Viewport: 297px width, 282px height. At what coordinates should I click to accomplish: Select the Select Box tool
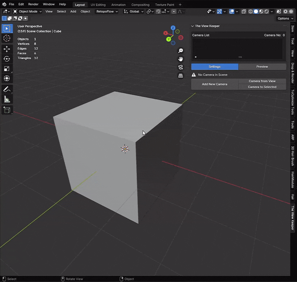(7, 29)
